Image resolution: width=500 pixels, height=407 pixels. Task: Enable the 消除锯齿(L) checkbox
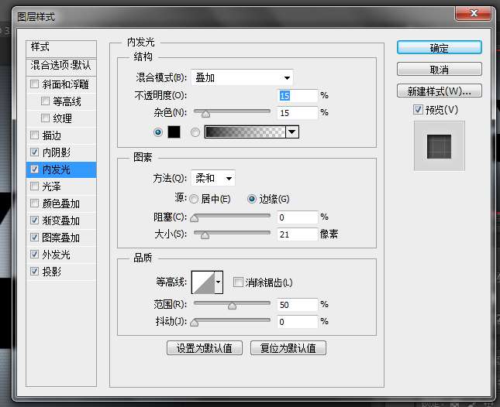(x=238, y=282)
